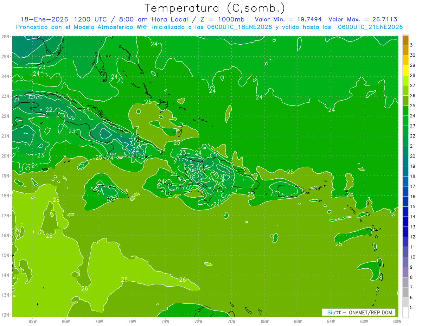This screenshot has height=326, width=422.
Task: Click the white swatch below 5 on the scale
Action: (x=405, y=313)
